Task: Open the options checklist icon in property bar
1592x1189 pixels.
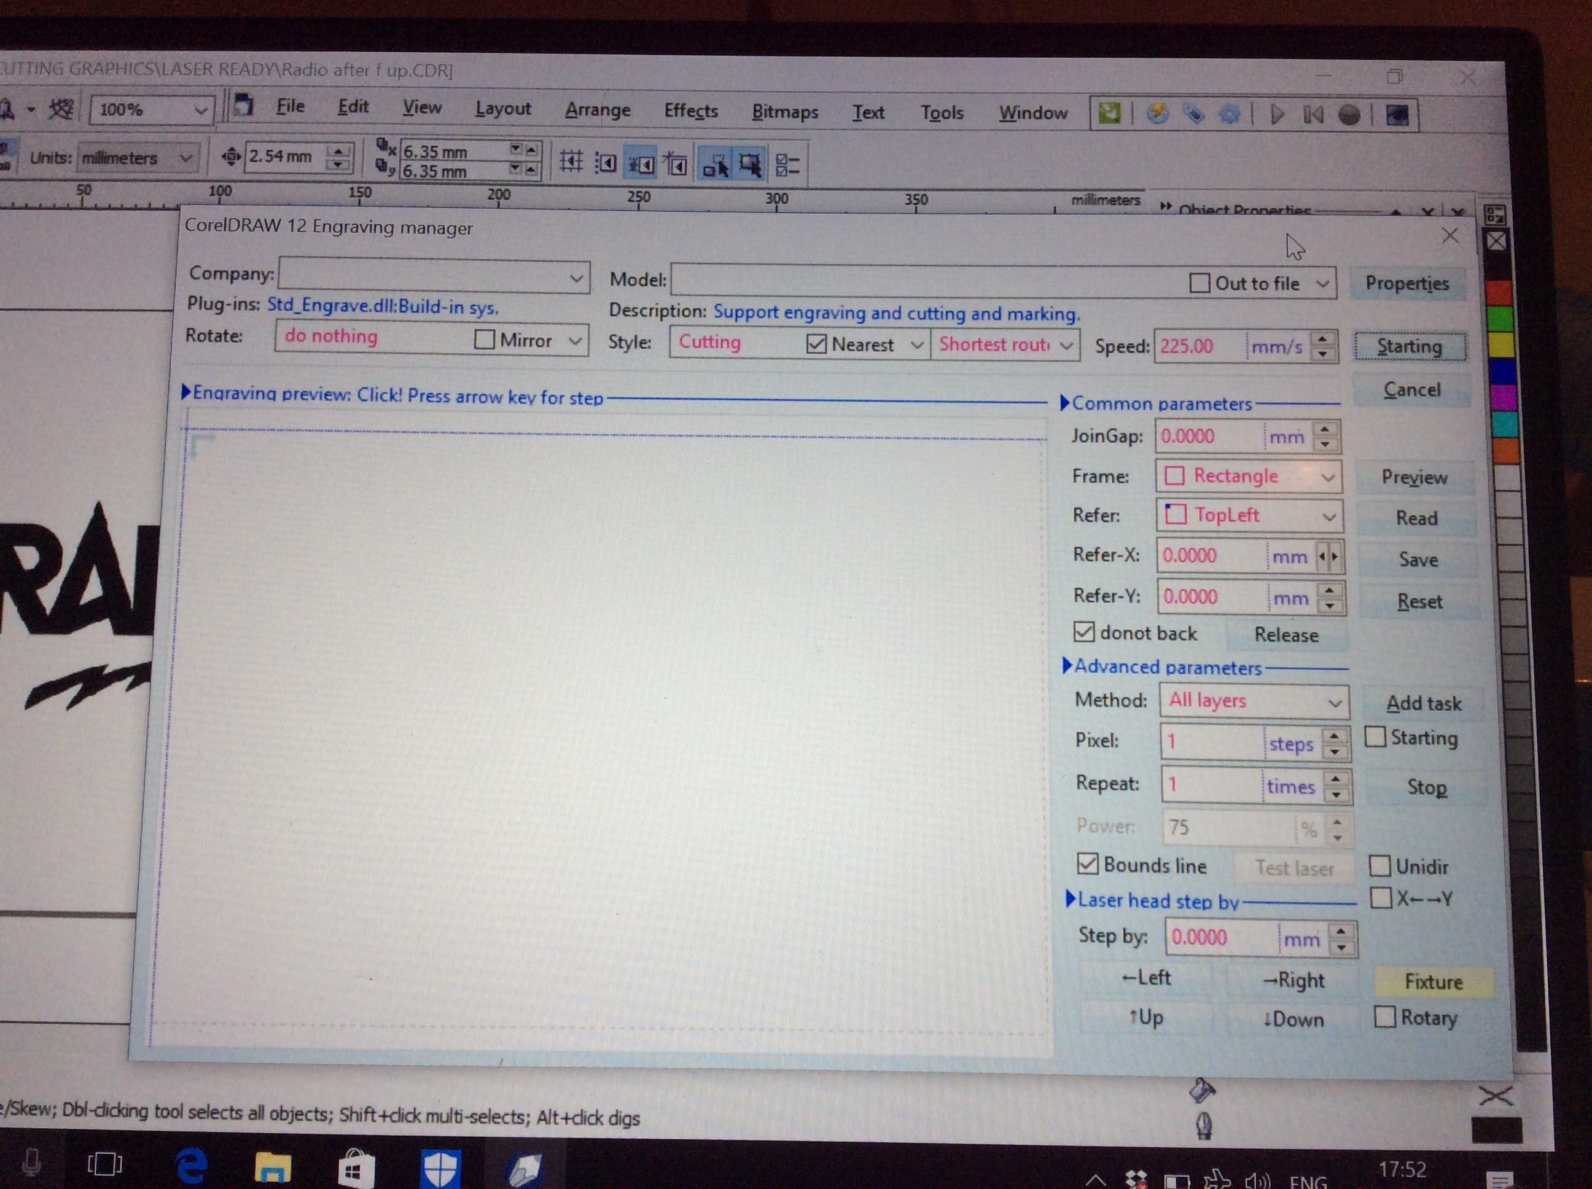Action: [x=787, y=166]
